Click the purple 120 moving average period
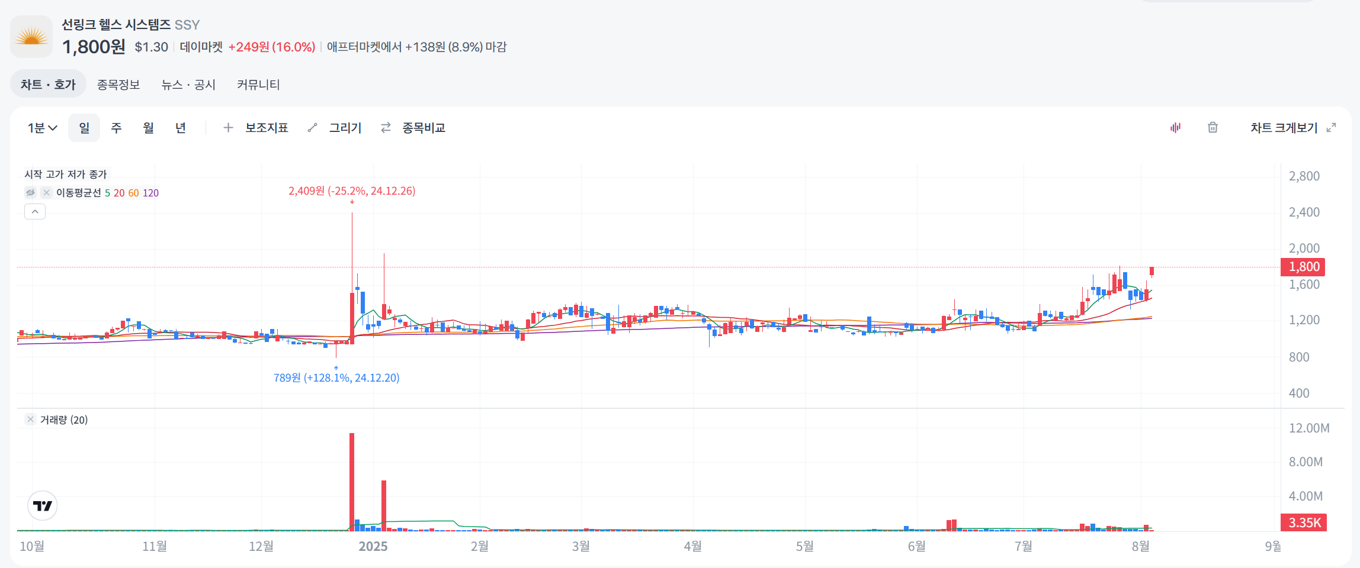This screenshot has width=1360, height=568. tap(150, 193)
